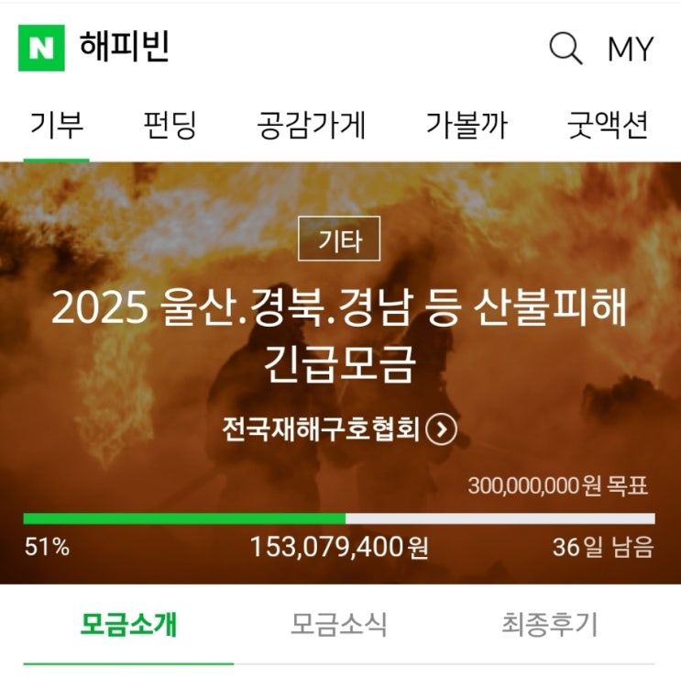This screenshot has width=681, height=679.
Task: Select the 기부 tab
Action: click(x=57, y=125)
